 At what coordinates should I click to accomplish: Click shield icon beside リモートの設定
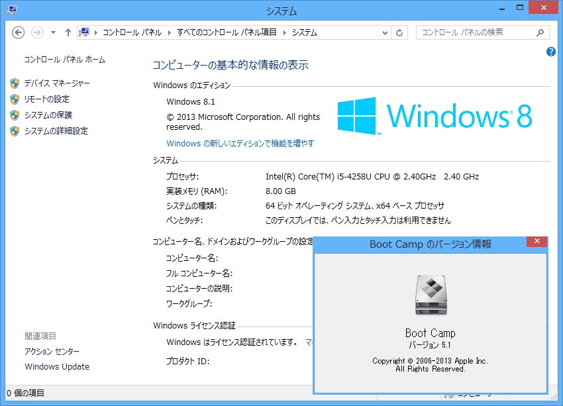point(15,99)
